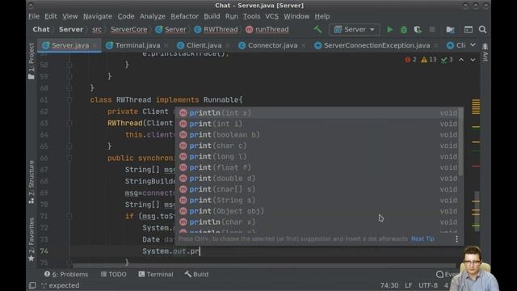The image size is (517, 291).
Task: Open the TODO tool window
Action: 113,274
